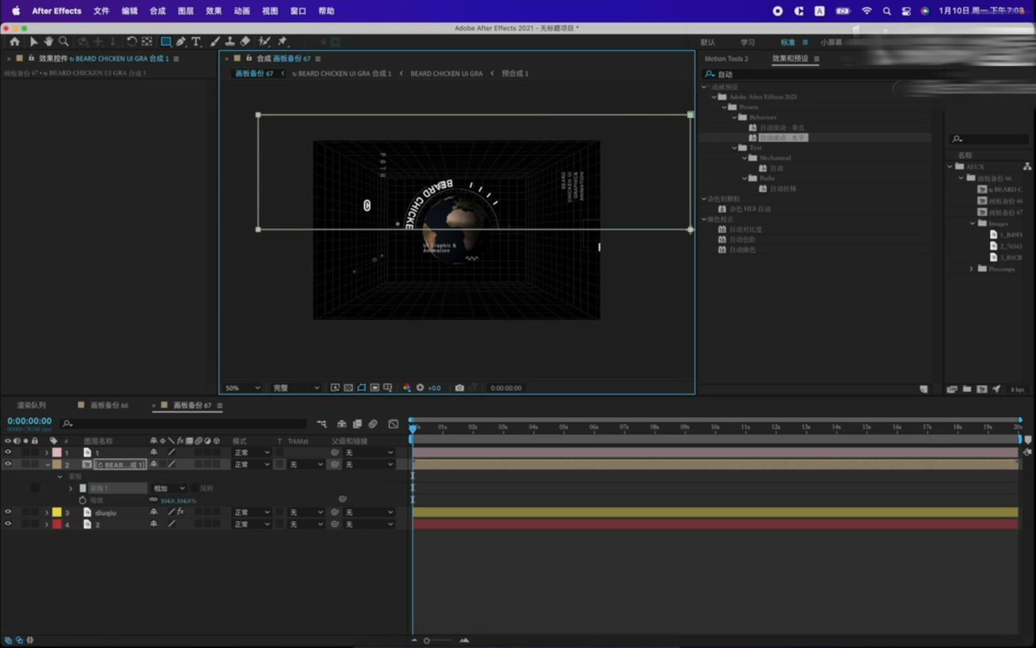The height and width of the screenshot is (648, 1036).
Task: Hide layer 3 diuqiu with eye icon
Action: [8, 512]
